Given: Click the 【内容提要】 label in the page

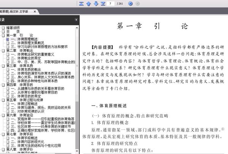Looking at the screenshot, I should (x=102, y=47).
